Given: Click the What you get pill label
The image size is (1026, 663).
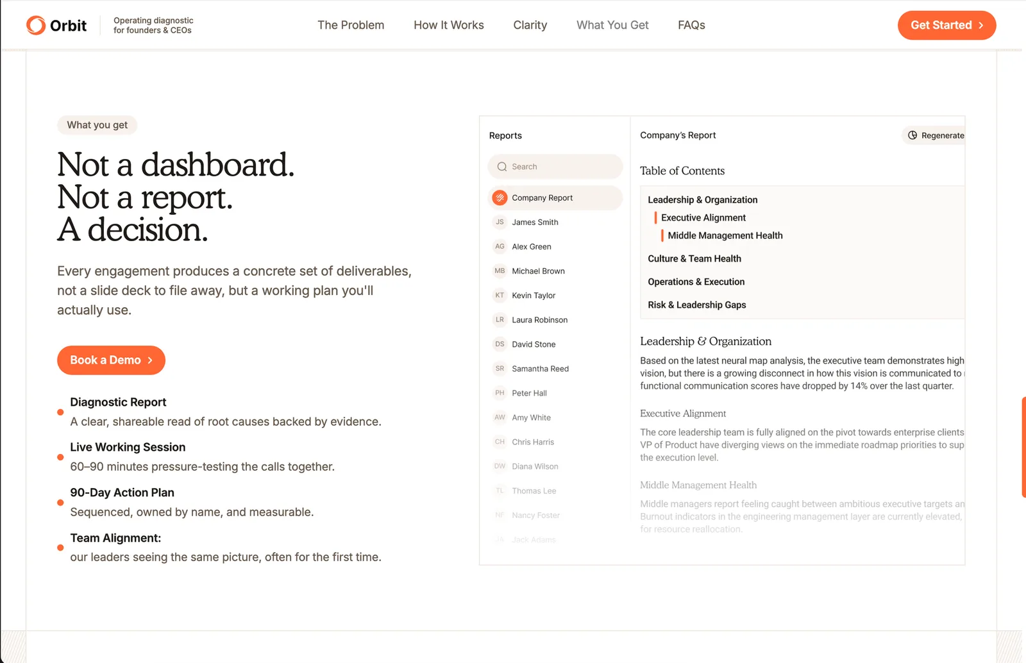Looking at the screenshot, I should (x=97, y=125).
